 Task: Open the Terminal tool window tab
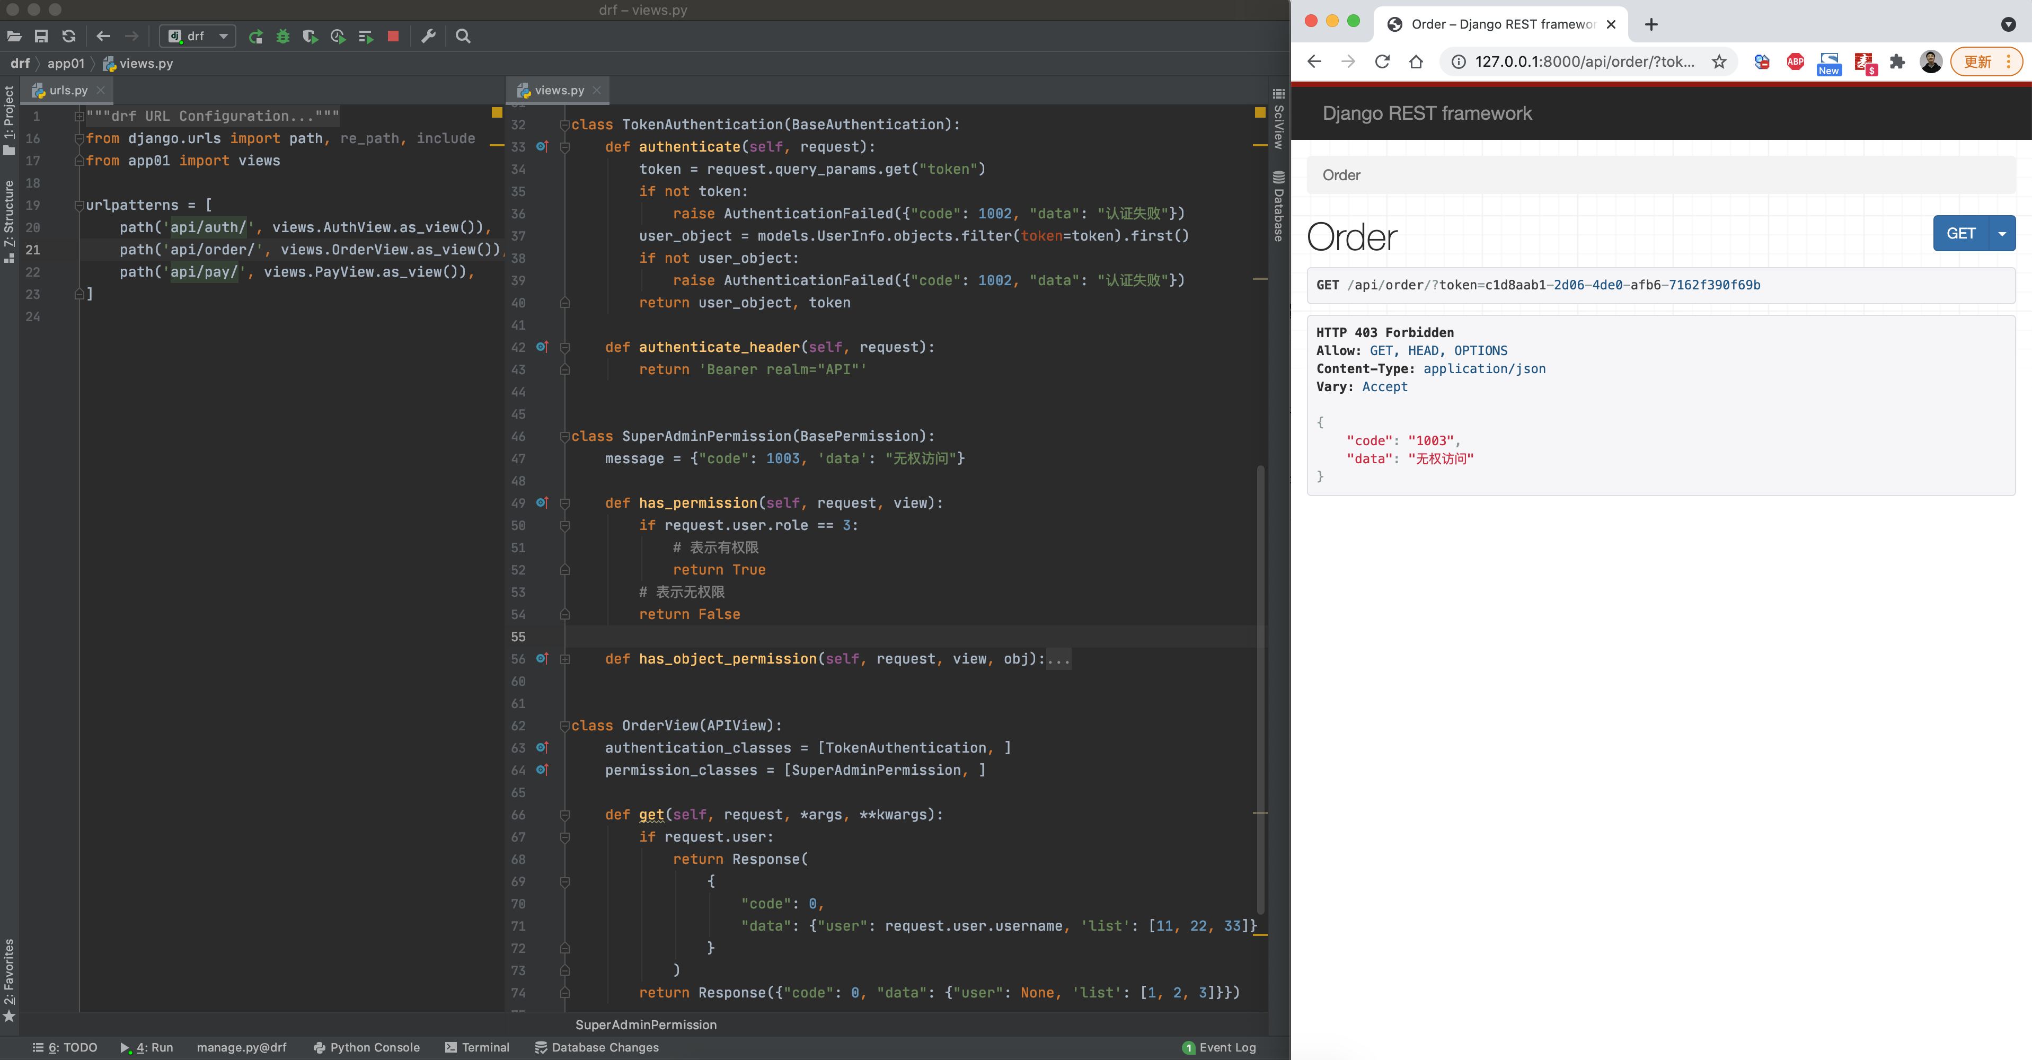tap(477, 1047)
